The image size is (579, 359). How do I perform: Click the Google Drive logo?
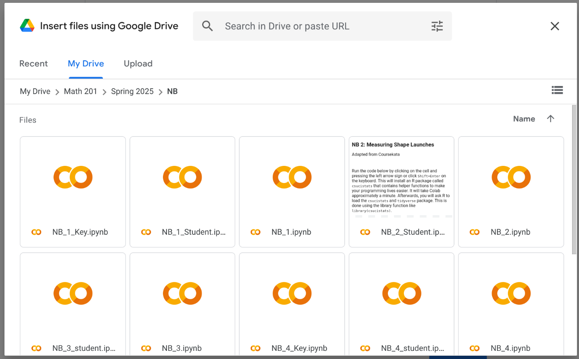(x=27, y=26)
